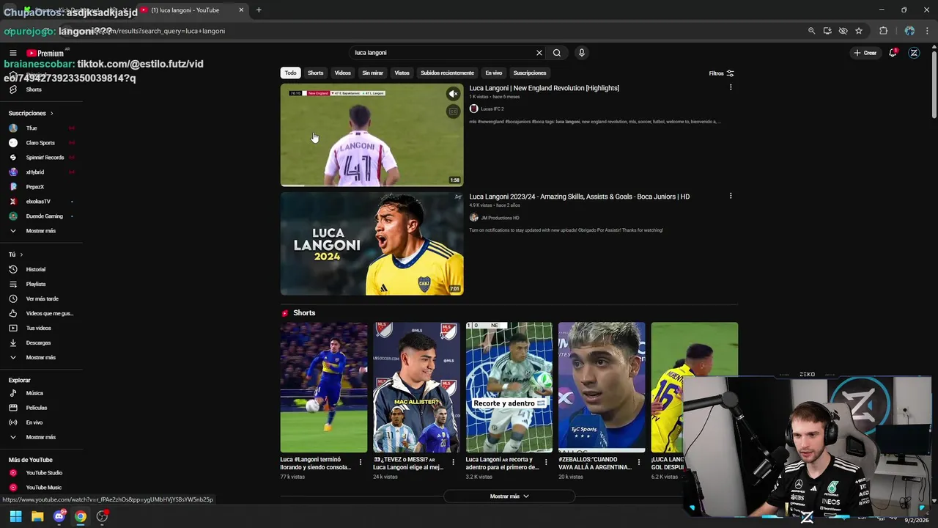Image resolution: width=938 pixels, height=528 pixels.
Task: Select the Sin mirar filter chip
Action: tap(372, 73)
